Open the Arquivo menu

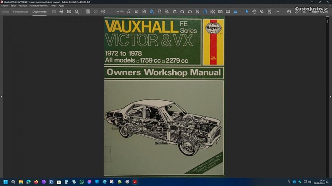(x=5, y=5)
